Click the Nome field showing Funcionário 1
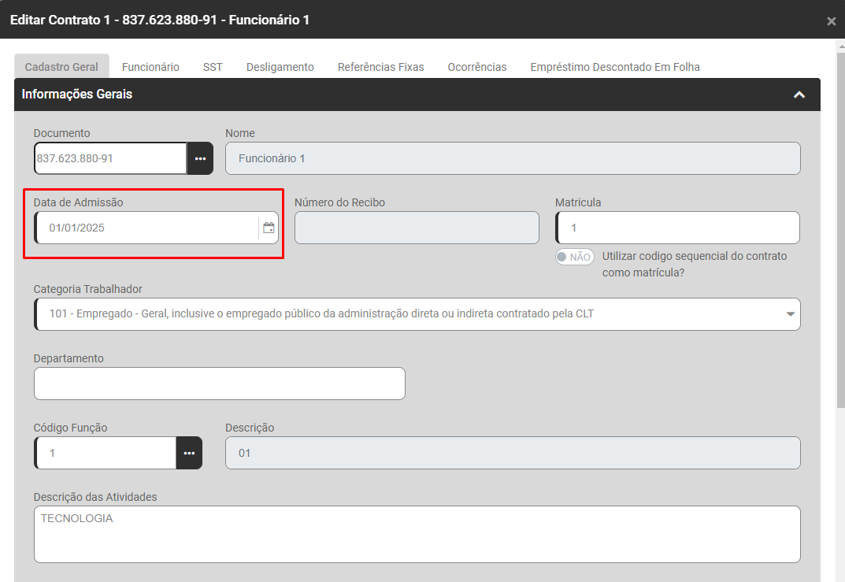Screen dimensions: 845x582 (x=513, y=158)
